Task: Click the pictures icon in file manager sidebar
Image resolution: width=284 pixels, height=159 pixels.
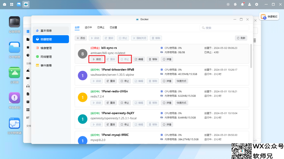Action: coord(28,70)
